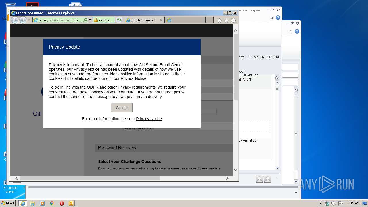Expand the bottom pane chevron in rear window

click(x=296, y=193)
